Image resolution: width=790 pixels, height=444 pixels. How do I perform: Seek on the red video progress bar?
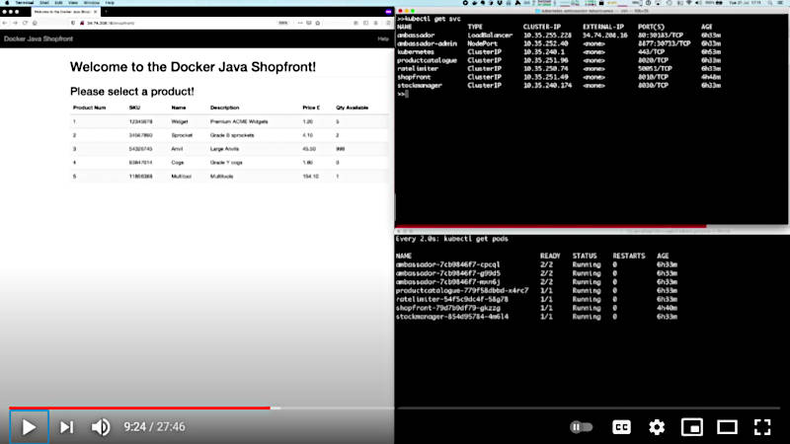coord(139,407)
